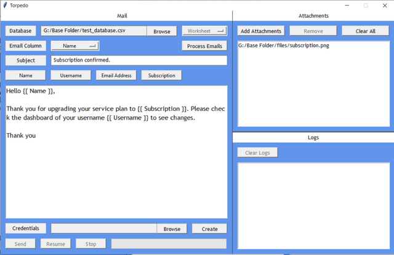
Task: Click the Subject label button
Action: [x=26, y=60]
